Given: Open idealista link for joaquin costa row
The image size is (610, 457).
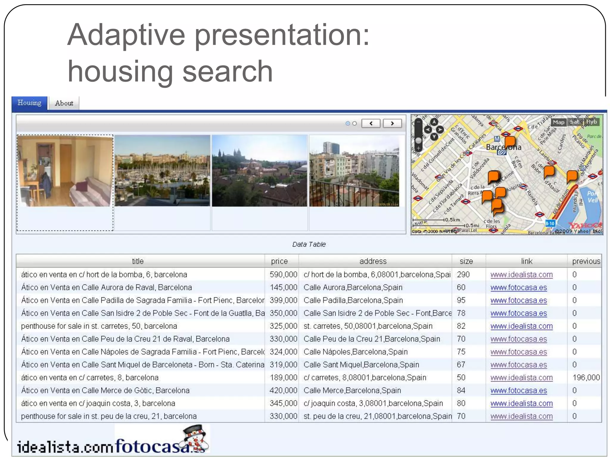Looking at the screenshot, I should (522, 403).
